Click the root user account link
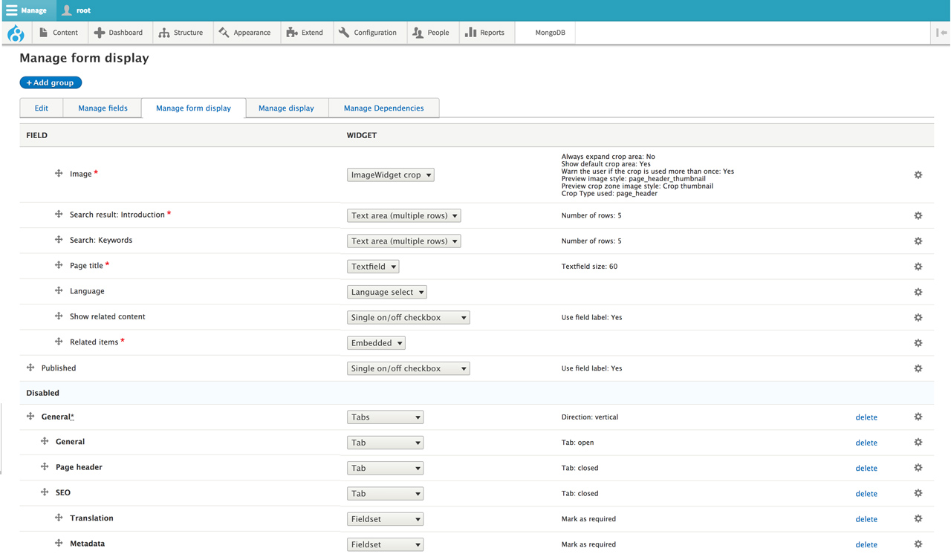The height and width of the screenshot is (554, 951). [77, 10]
